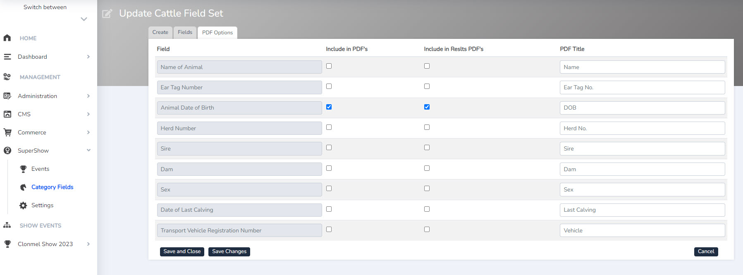The image size is (743, 275).
Task: Uncheck Include in PDF's for Animal Date of Birth
Action: (x=329, y=107)
